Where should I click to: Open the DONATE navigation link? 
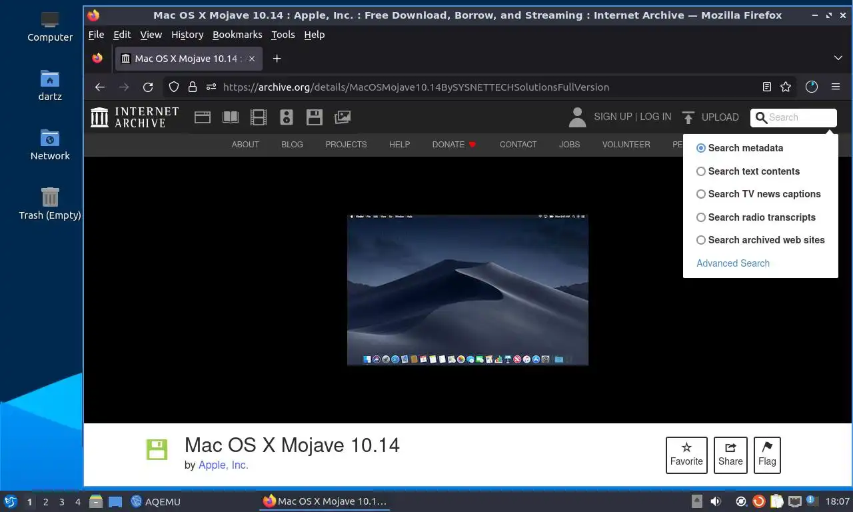454,144
